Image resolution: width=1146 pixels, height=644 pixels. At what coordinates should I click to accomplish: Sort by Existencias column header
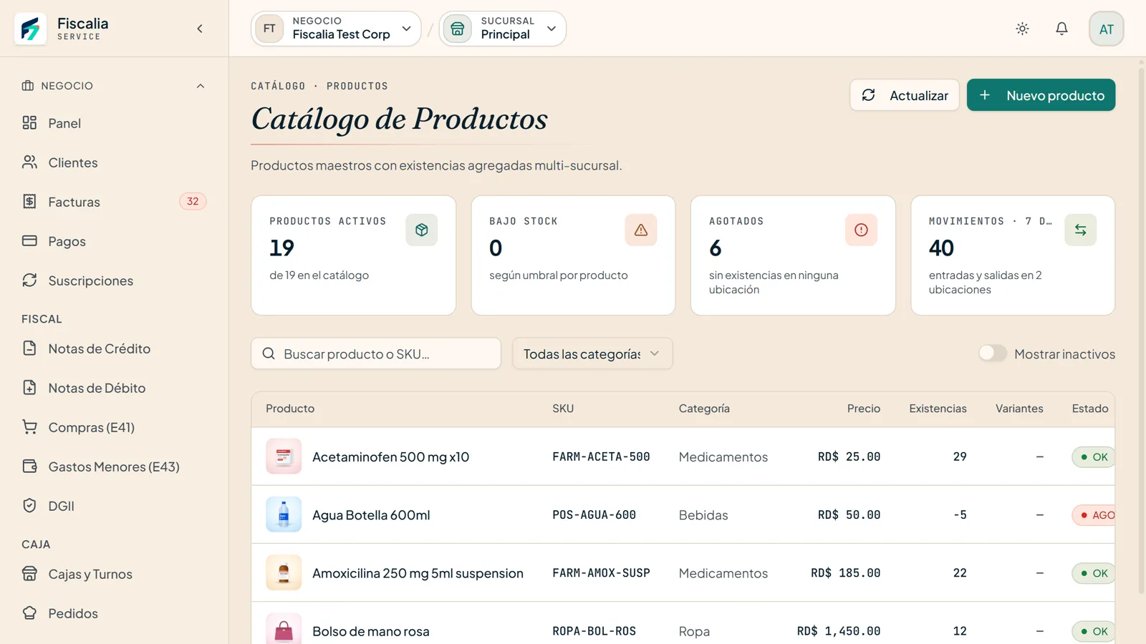pos(938,409)
